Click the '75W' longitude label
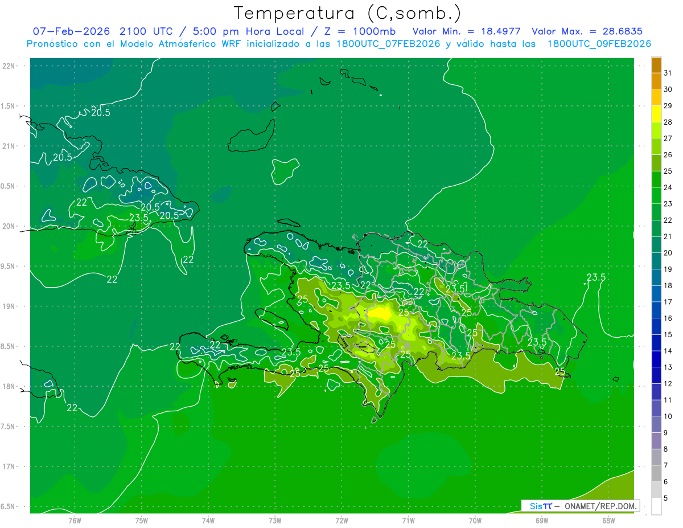Screen dimensions: 683x528 click(x=142, y=520)
